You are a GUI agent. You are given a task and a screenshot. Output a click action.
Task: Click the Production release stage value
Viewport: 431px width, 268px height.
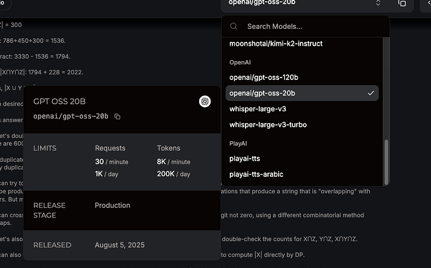coord(112,206)
